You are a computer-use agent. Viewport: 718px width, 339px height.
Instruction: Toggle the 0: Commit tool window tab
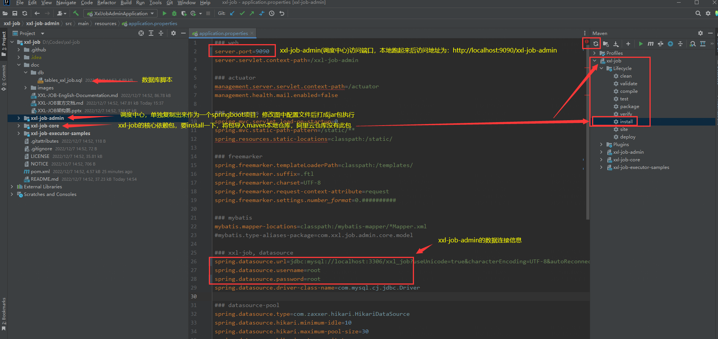pyautogui.click(x=4, y=78)
